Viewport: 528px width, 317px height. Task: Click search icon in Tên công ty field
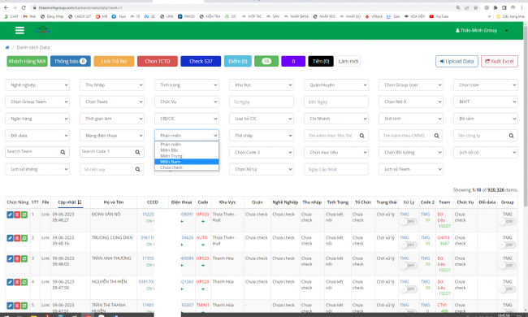[x=511, y=136]
